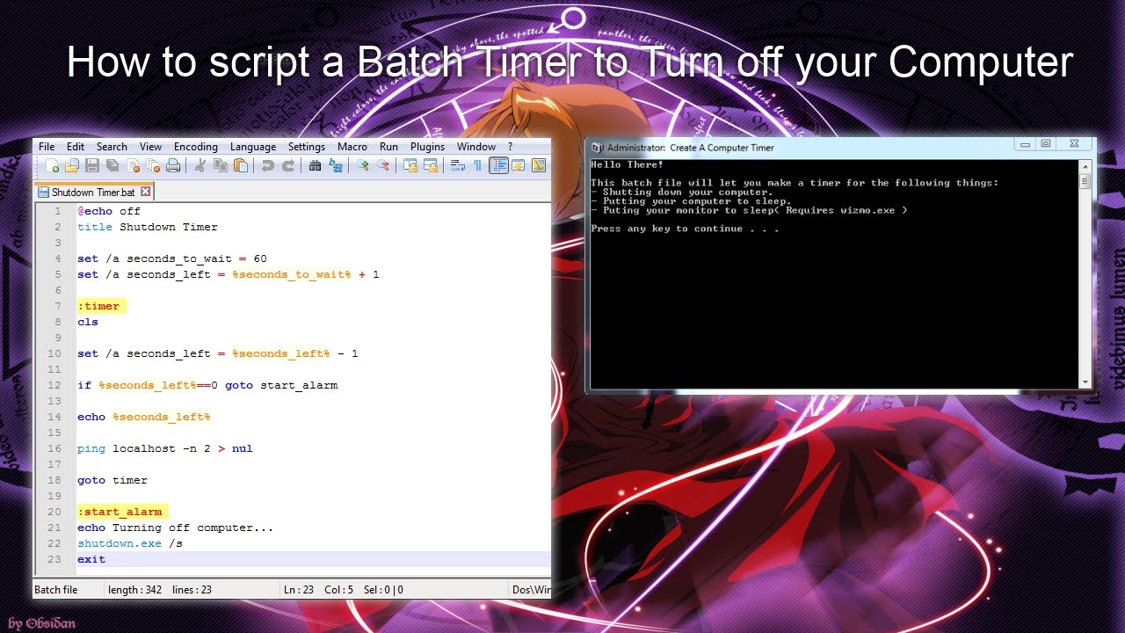Click the Save All icon

(112, 165)
